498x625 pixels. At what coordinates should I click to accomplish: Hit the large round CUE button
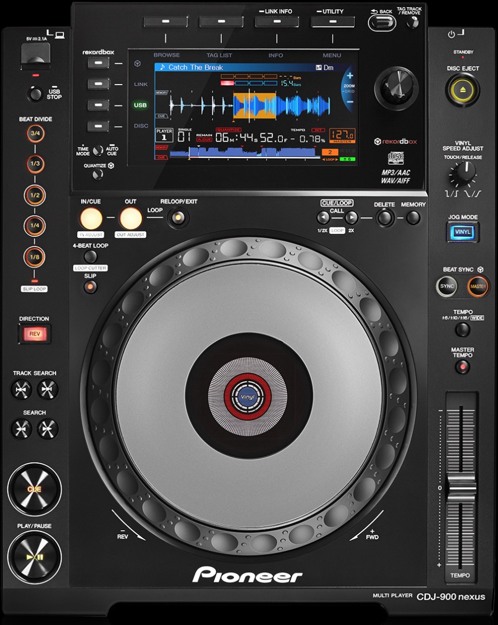pos(34,489)
